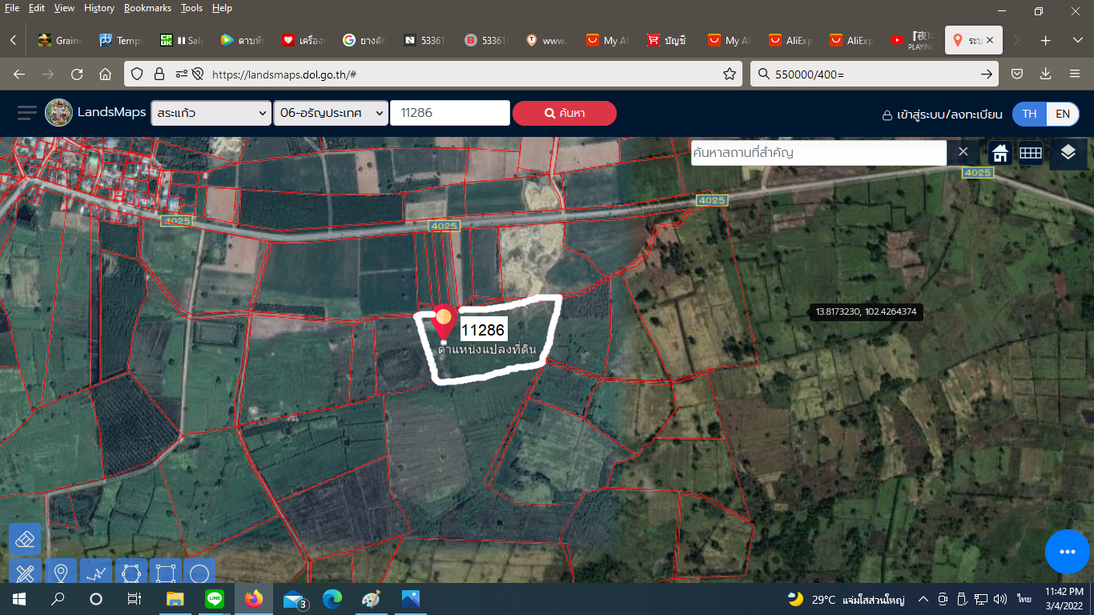
Task: Expand the สระแก้ว province dropdown
Action: coord(211,113)
